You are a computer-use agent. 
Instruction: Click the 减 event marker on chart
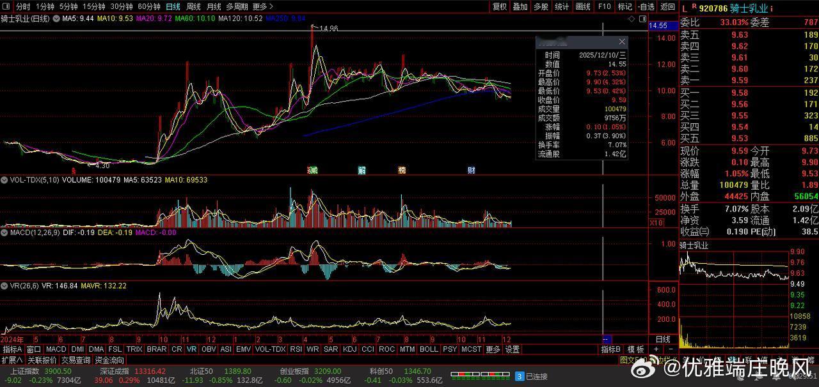pyautogui.click(x=313, y=171)
